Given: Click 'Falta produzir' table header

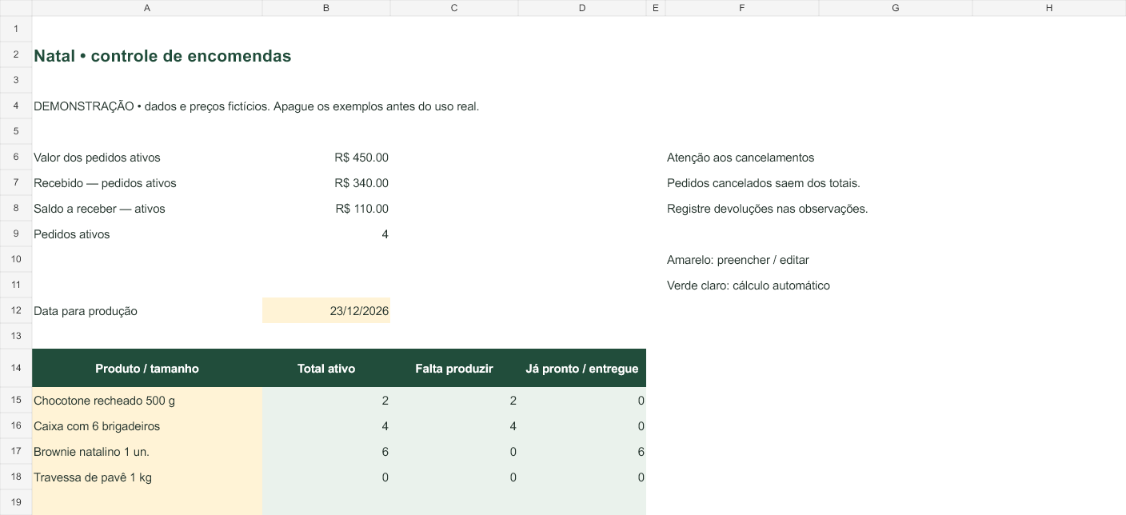Looking at the screenshot, I should (454, 368).
